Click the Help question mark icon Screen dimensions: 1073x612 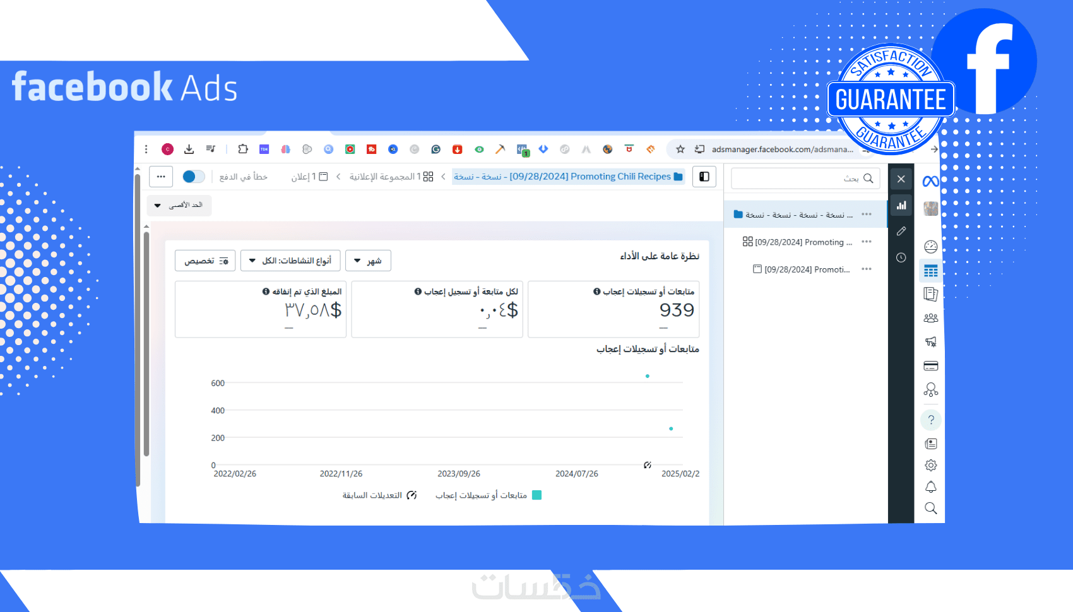pyautogui.click(x=930, y=420)
